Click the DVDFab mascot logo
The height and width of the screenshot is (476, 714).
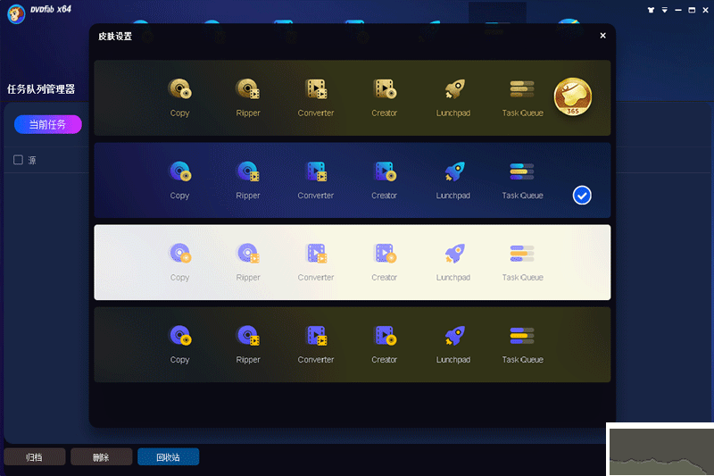pyautogui.click(x=16, y=13)
